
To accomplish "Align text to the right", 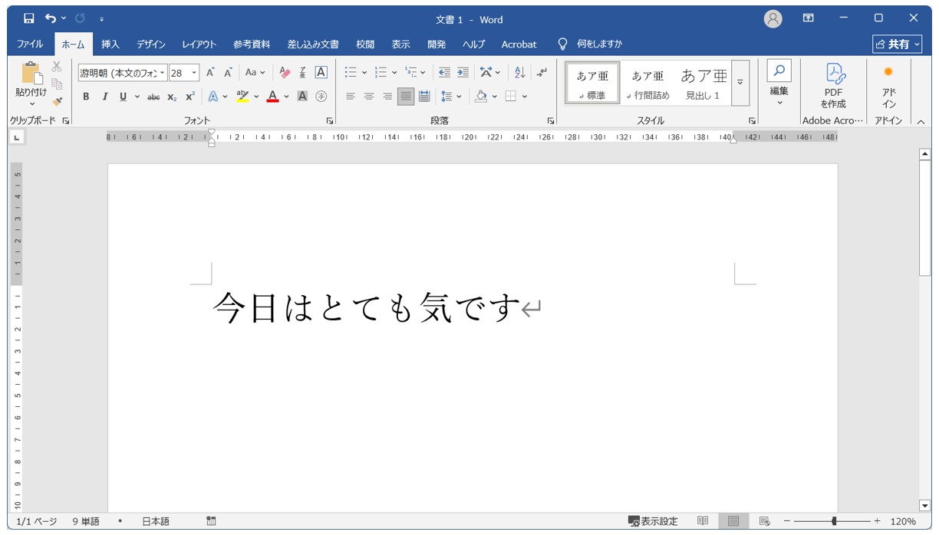I will (x=387, y=97).
